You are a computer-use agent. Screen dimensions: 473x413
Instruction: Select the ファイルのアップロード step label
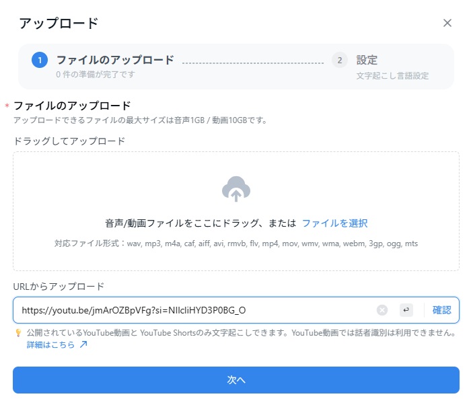[115, 60]
